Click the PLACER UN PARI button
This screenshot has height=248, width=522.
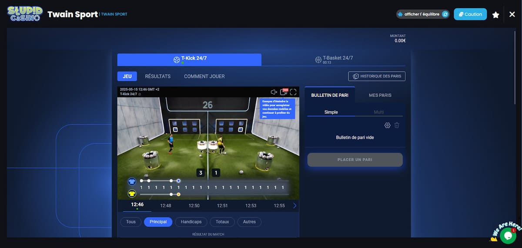355,160
